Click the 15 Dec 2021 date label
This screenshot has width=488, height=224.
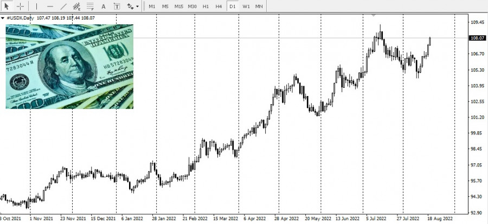[x=104, y=219]
